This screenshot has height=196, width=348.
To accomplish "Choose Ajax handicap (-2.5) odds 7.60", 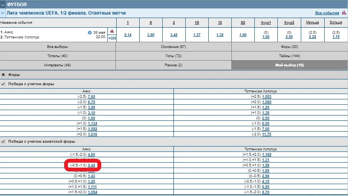I will tap(91, 97).
